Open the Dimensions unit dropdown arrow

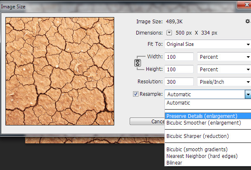coord(169,33)
